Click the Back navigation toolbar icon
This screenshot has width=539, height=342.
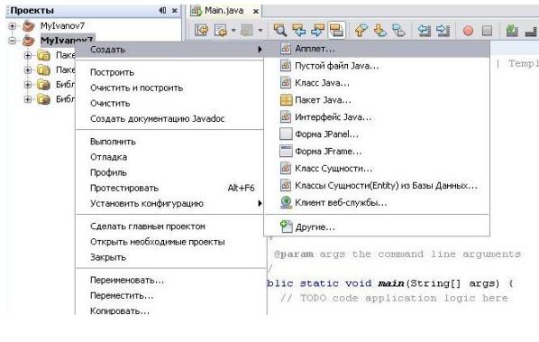pos(221,31)
